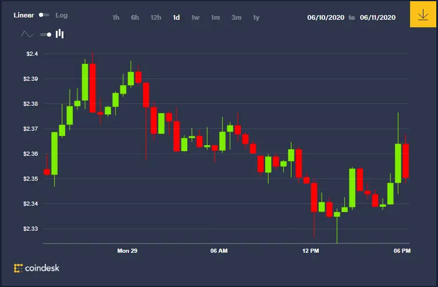Click the $2.36 price axis label

pos(31,154)
